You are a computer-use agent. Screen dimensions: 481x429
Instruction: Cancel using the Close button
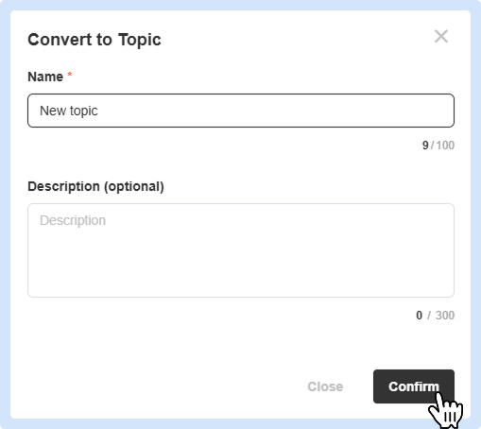click(x=325, y=386)
